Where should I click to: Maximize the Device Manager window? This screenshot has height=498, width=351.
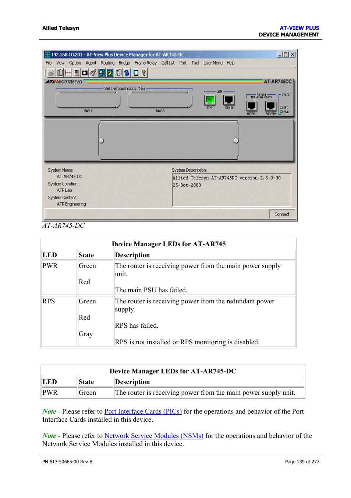(286, 55)
